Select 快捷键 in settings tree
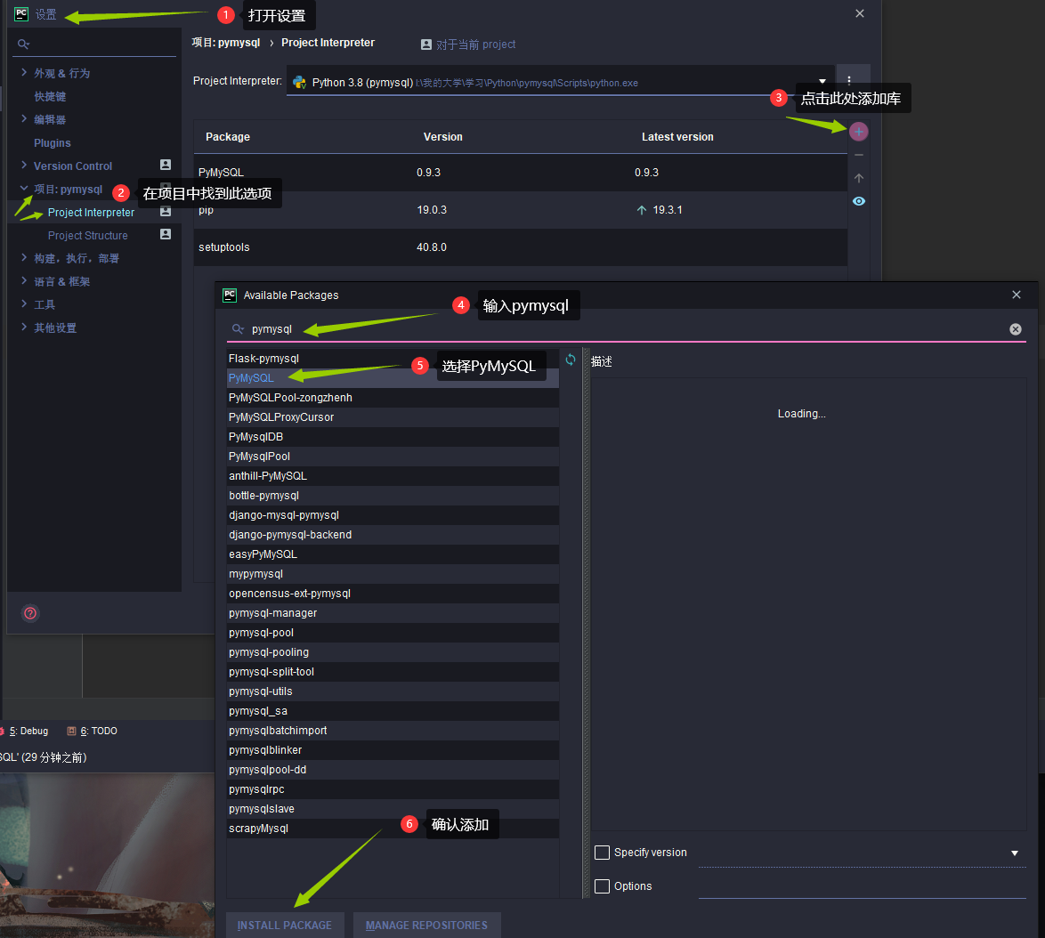The height and width of the screenshot is (938, 1045). point(50,97)
